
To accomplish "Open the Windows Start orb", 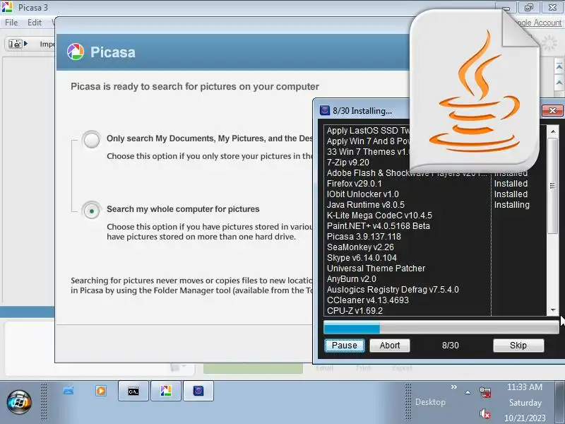I will 19,402.
